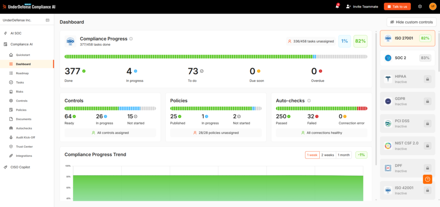440x207 pixels.
Task: Open the orange help question-mark button
Action: pos(428,179)
